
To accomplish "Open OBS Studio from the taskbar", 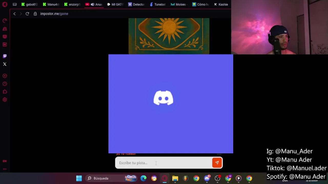I will 217,178.
